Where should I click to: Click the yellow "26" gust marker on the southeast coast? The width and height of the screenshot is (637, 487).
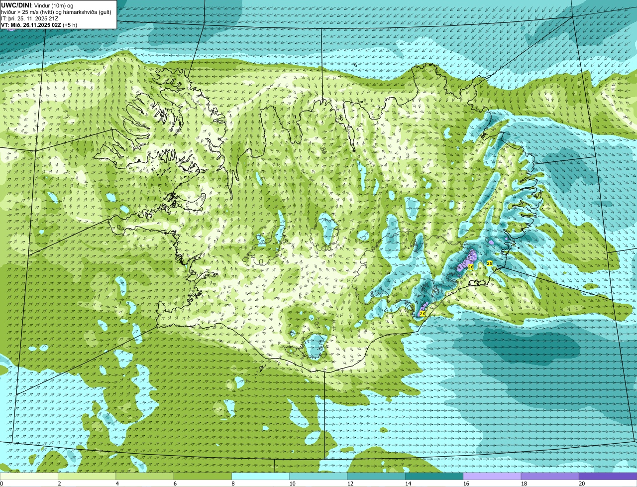423,314
